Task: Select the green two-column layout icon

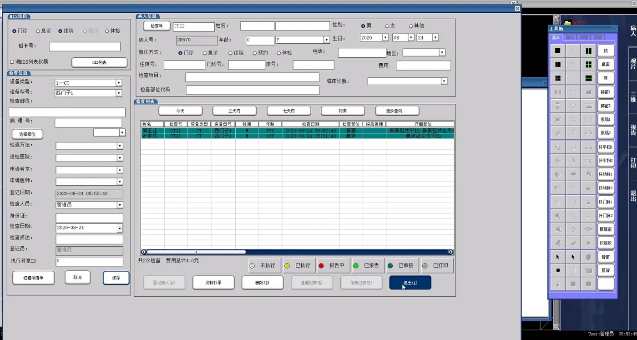Action: [x=588, y=51]
